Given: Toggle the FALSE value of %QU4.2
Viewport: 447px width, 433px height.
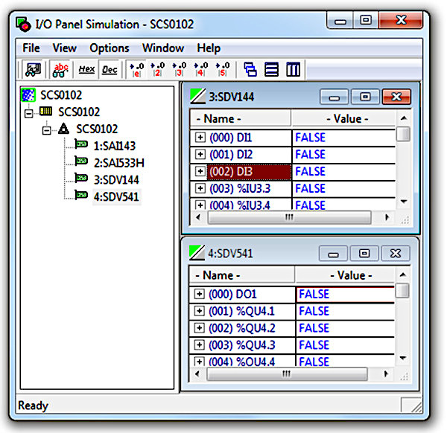Looking at the screenshot, I should pos(345,328).
